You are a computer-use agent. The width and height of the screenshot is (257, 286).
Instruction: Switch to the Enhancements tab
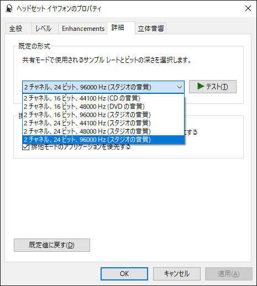[83, 29]
